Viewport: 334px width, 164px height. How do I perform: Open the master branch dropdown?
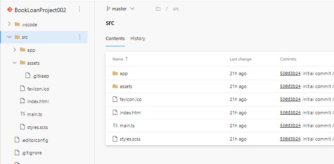[x=120, y=9]
